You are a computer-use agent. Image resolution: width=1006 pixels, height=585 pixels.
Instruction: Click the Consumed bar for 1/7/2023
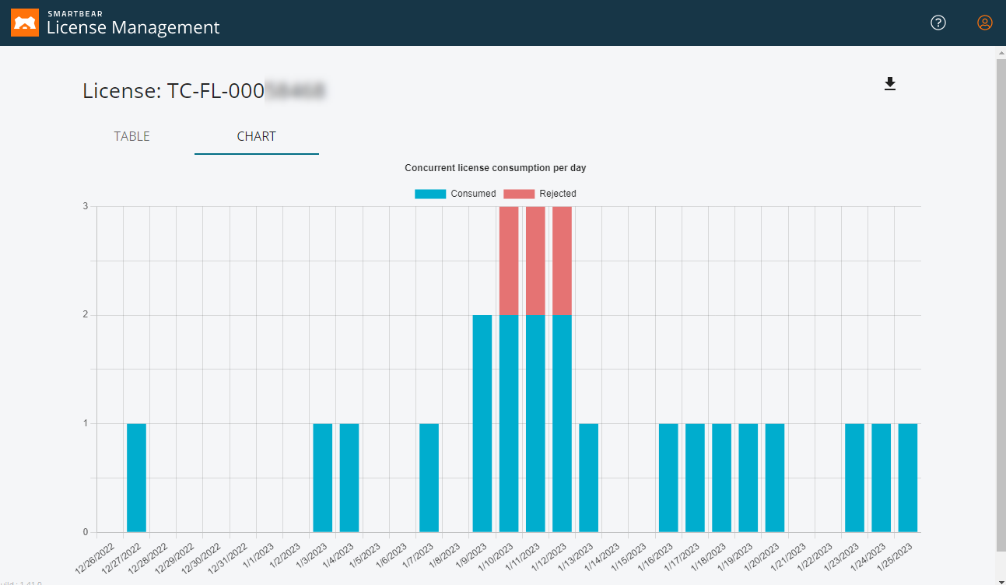[x=429, y=478]
